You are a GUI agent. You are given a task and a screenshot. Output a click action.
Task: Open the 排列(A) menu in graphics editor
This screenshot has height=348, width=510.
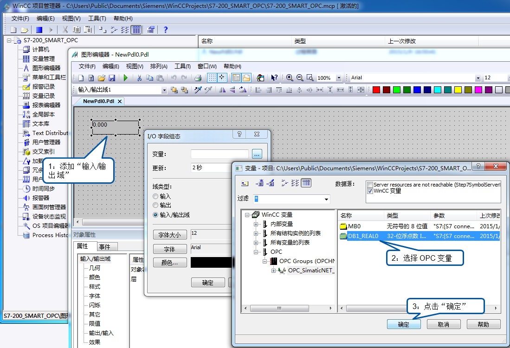pos(159,66)
